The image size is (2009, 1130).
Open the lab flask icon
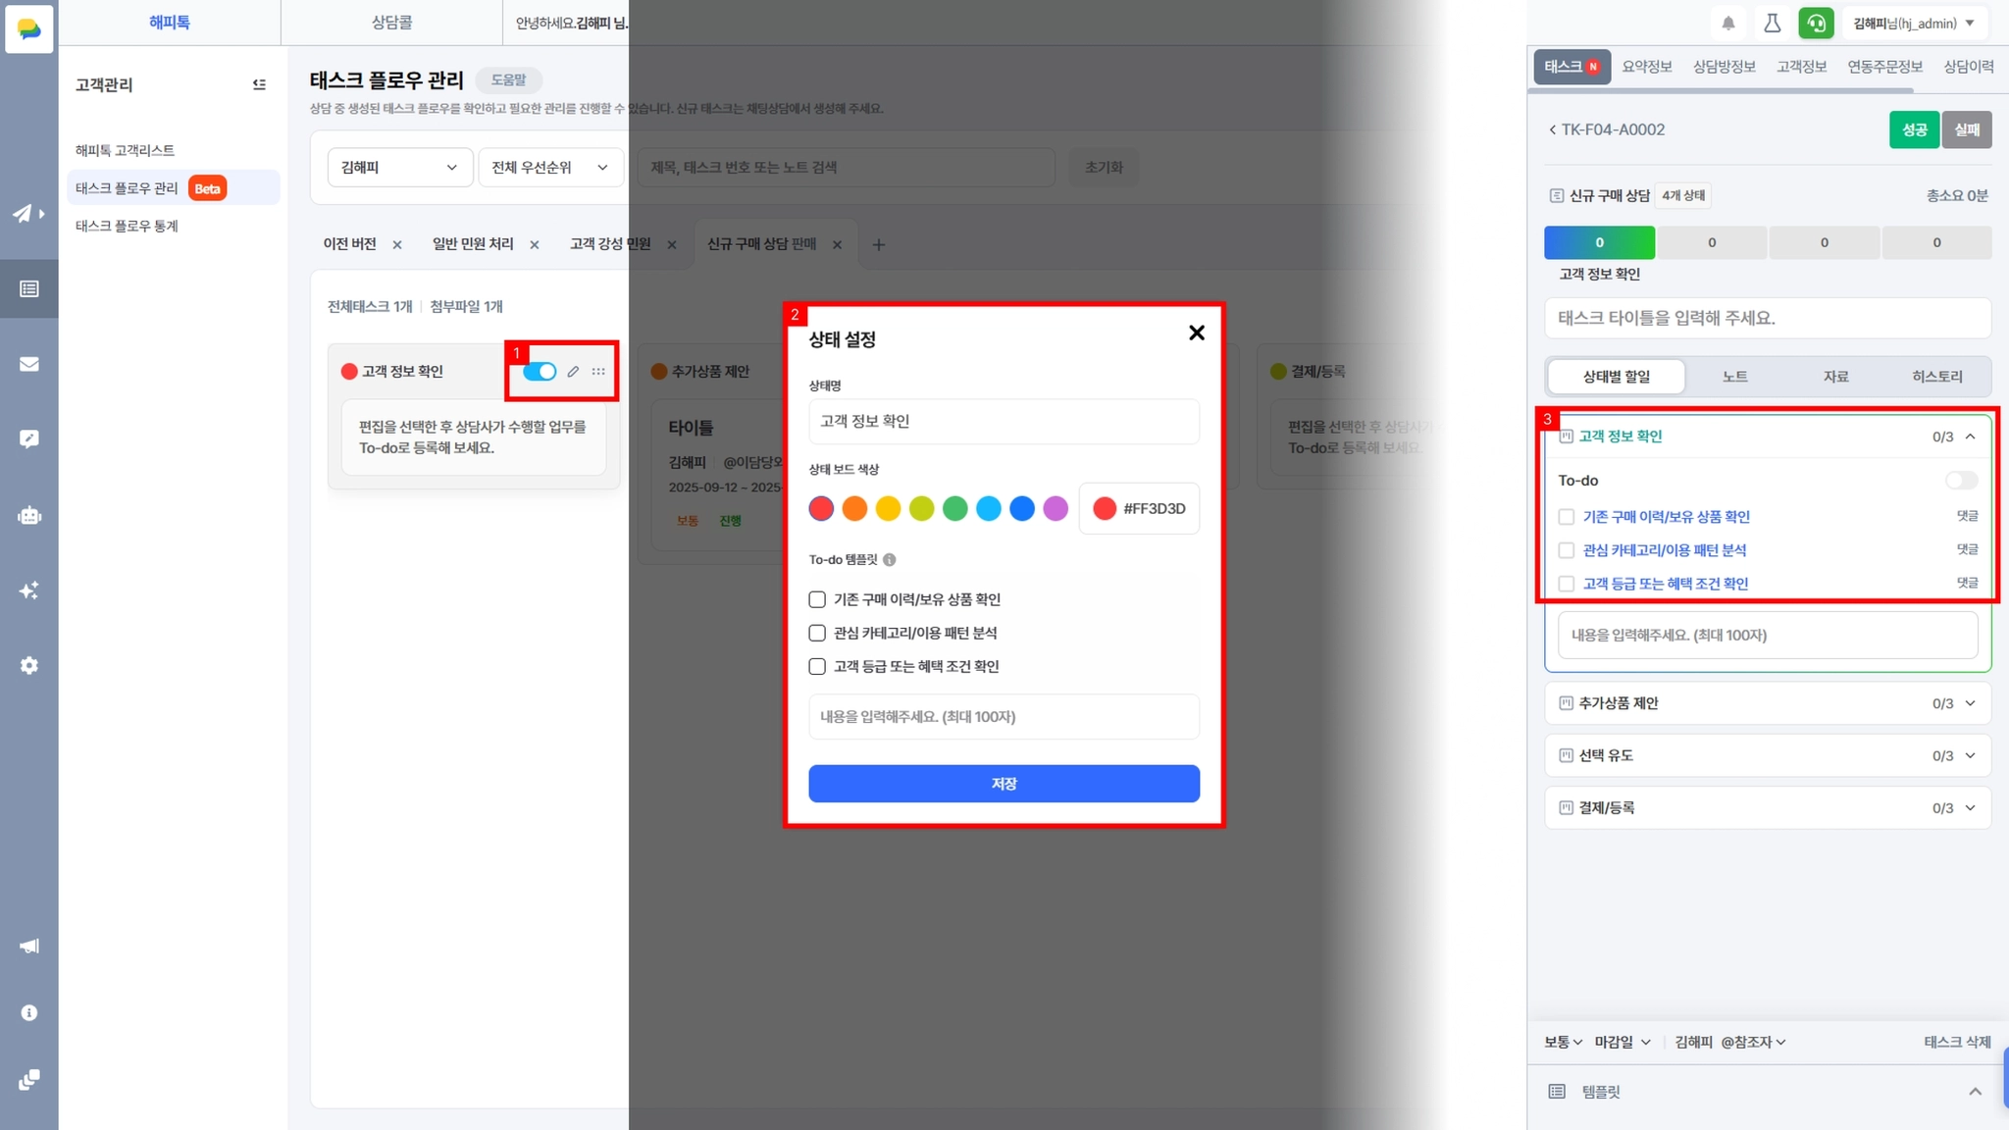pyautogui.click(x=1772, y=23)
